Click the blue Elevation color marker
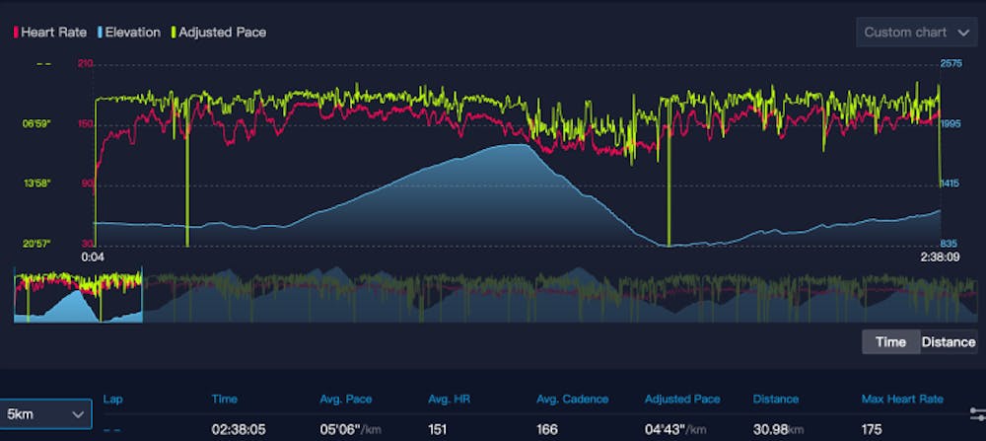Viewport: 986px width, 441px height. [100, 33]
